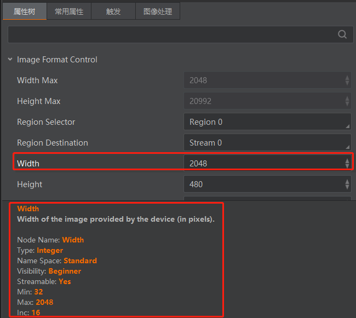The height and width of the screenshot is (318, 356).
Task: Click the disabled Width Max value 2048
Action: coord(267,80)
